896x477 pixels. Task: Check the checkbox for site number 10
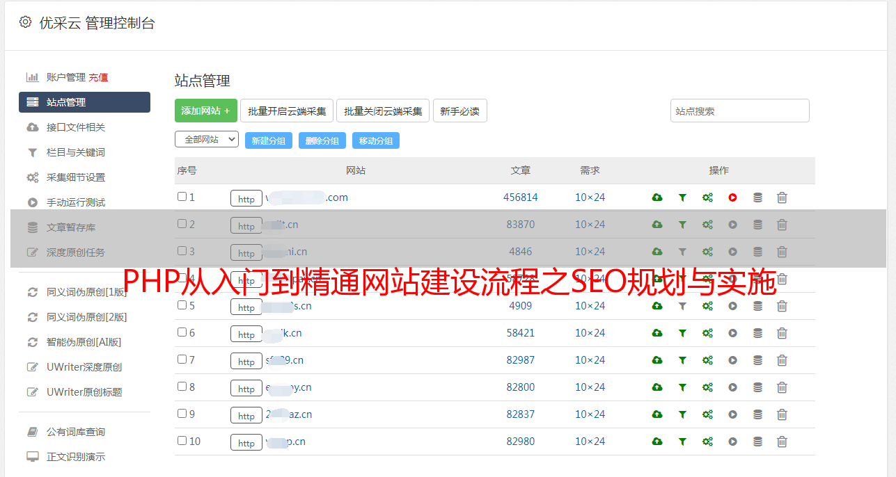(x=182, y=441)
